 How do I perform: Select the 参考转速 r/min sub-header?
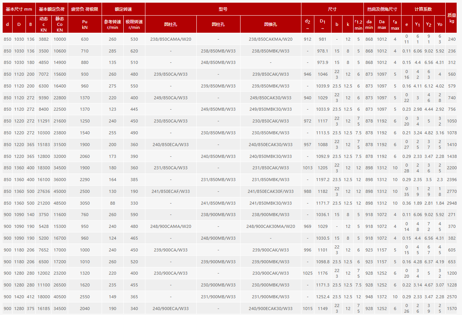pos(112,24)
